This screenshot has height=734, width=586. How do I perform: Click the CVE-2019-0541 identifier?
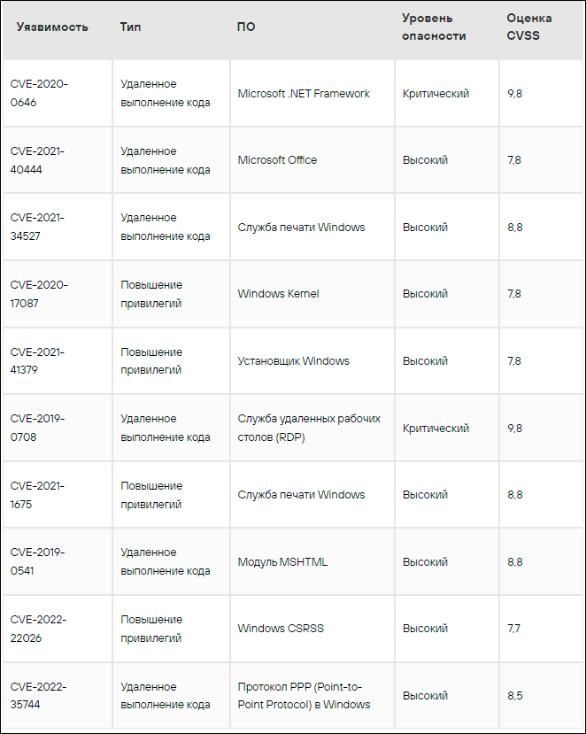click(x=37, y=561)
